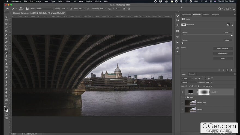Select the Clone Stamp tool

coord(6,56)
